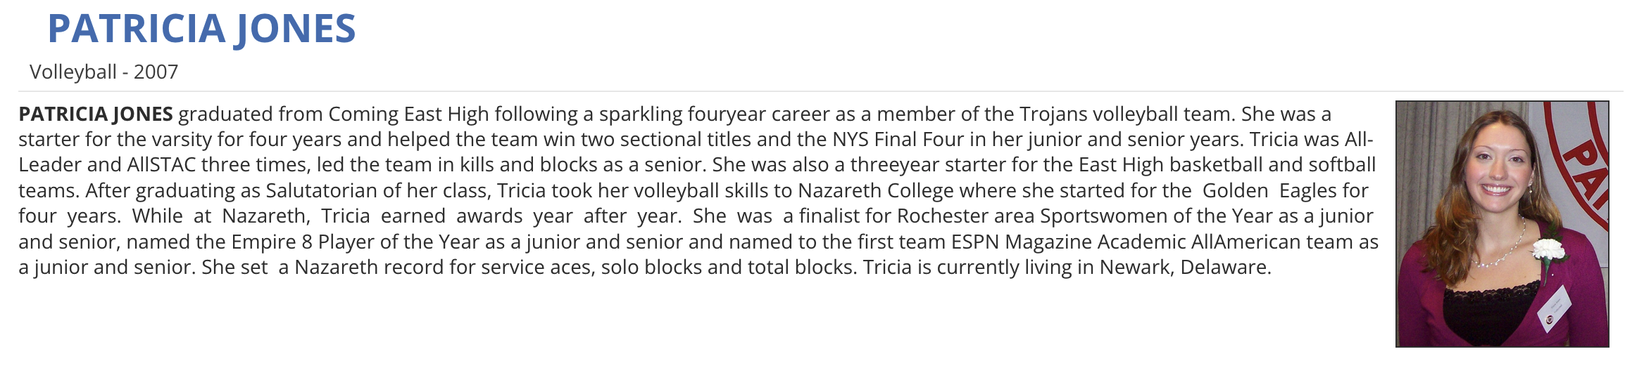Click the large blue PATRICIA JONES heading
This screenshot has height=368, width=1625.
point(201,29)
